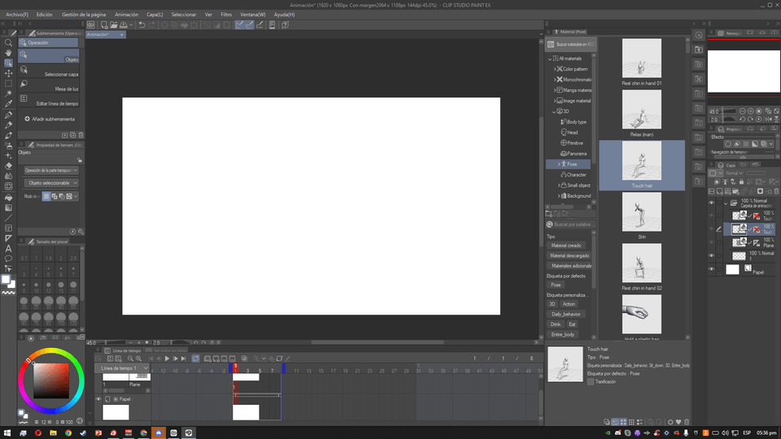Open the Ventana(W) menu
The width and height of the screenshot is (781, 439).
coord(252,15)
